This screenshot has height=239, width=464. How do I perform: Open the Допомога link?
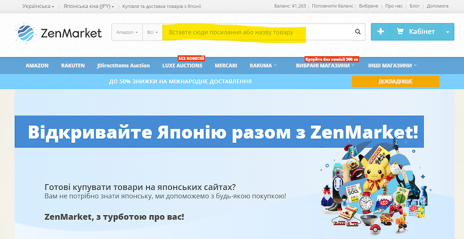pos(437,6)
